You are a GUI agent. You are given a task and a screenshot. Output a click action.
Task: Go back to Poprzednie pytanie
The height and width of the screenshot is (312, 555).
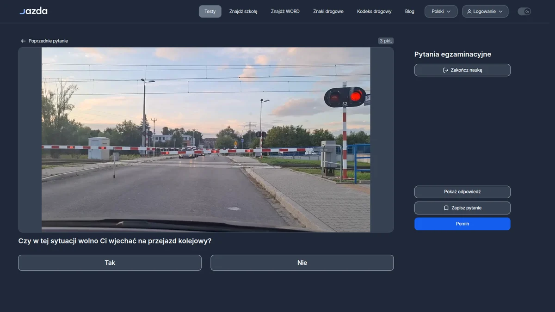44,41
